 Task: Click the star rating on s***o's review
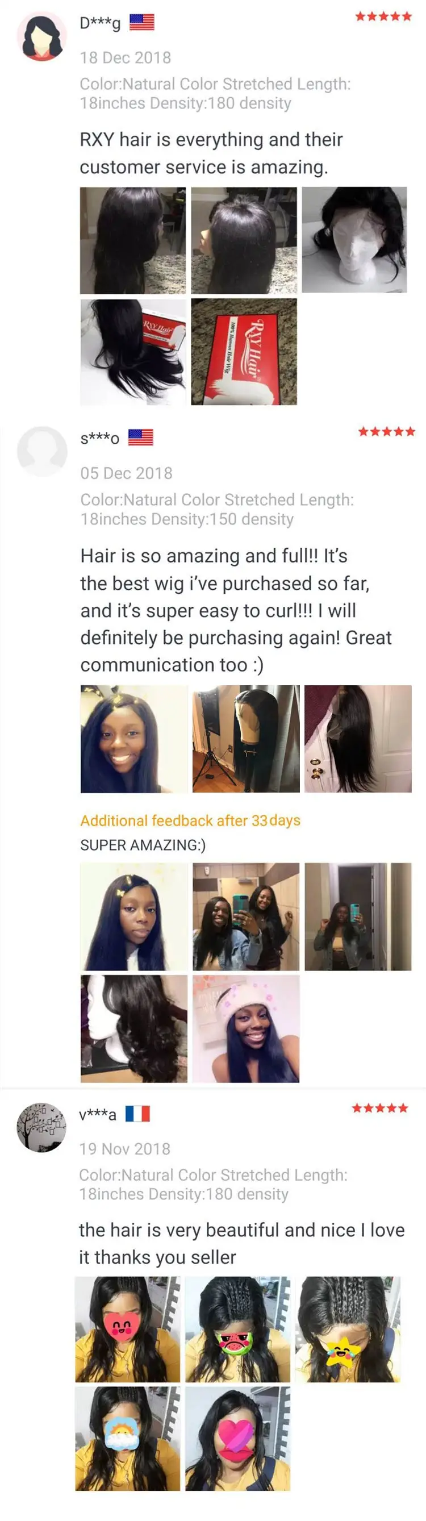click(386, 432)
